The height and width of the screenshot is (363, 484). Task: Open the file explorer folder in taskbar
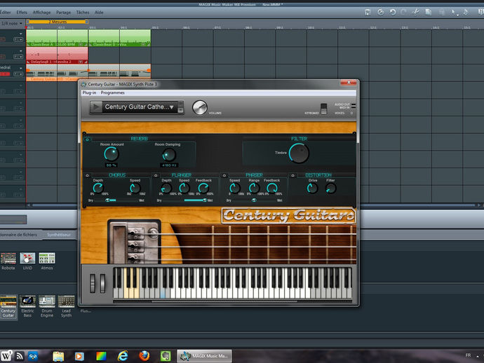[58, 356]
